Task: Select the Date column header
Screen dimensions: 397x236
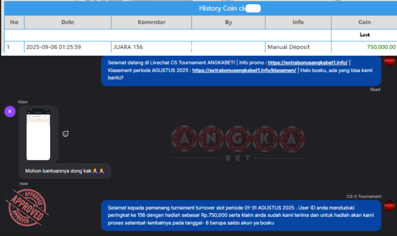Action: (68, 22)
